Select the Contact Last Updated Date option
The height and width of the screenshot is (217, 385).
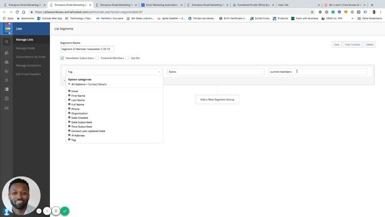[88, 131]
